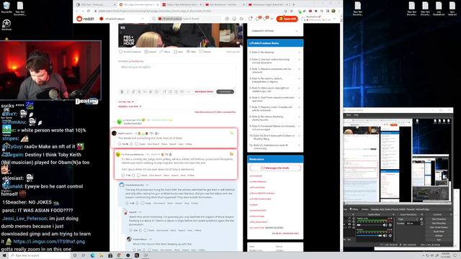Viewport: 461px width, 259px height.
Task: Click Strikethrough icon in comment editor
Action: 139,92
